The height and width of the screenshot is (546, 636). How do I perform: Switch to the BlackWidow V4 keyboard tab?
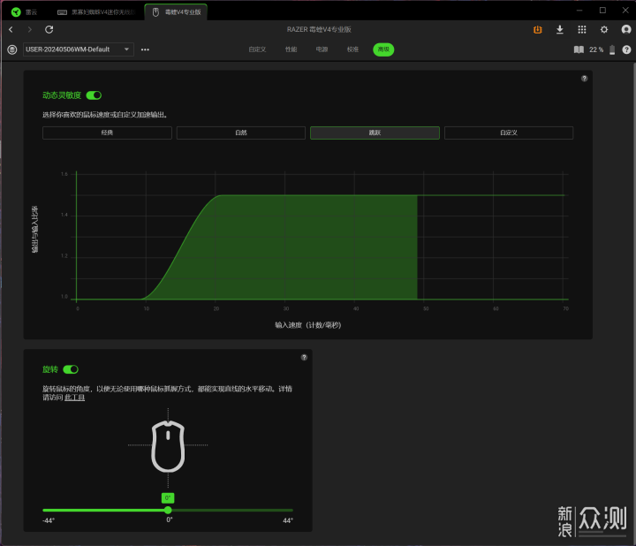pos(95,12)
